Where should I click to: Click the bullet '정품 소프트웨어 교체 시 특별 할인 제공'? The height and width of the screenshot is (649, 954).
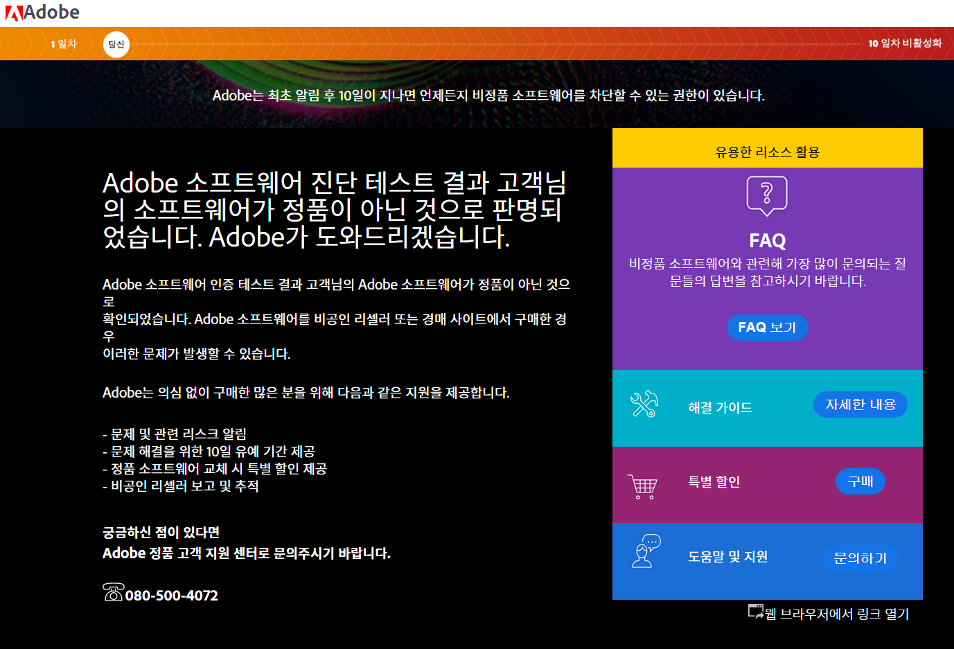tap(215, 469)
